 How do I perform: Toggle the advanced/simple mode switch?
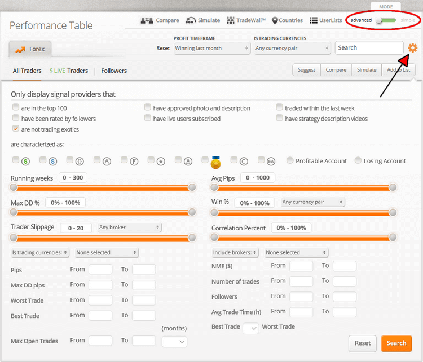coord(387,20)
